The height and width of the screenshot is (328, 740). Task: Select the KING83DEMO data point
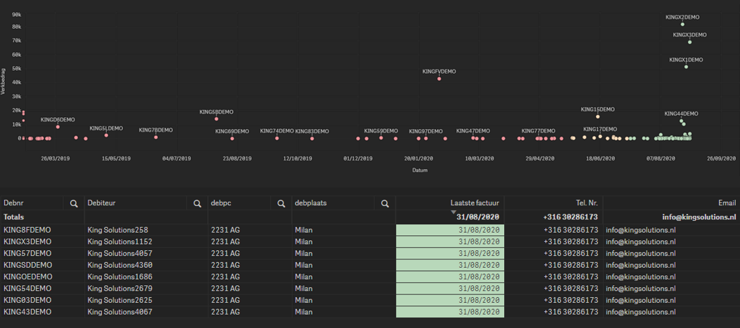click(x=312, y=139)
